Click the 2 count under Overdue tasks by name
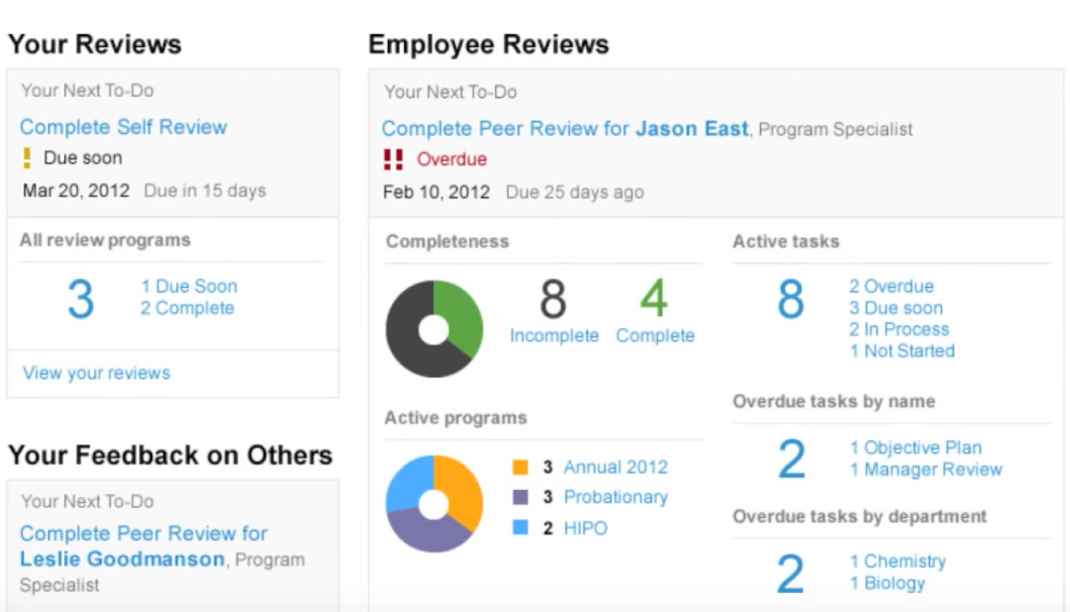 [x=790, y=460]
